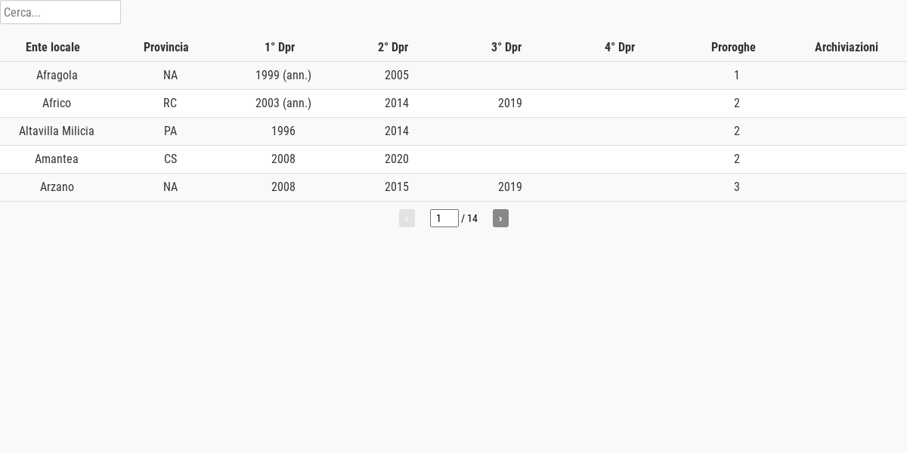The image size is (907, 453).
Task: Click Altavilla Milicia in the table
Action: (x=57, y=131)
